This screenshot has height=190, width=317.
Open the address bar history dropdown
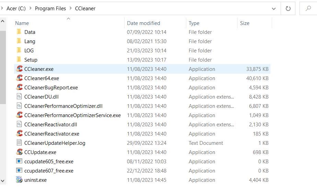click(273, 9)
